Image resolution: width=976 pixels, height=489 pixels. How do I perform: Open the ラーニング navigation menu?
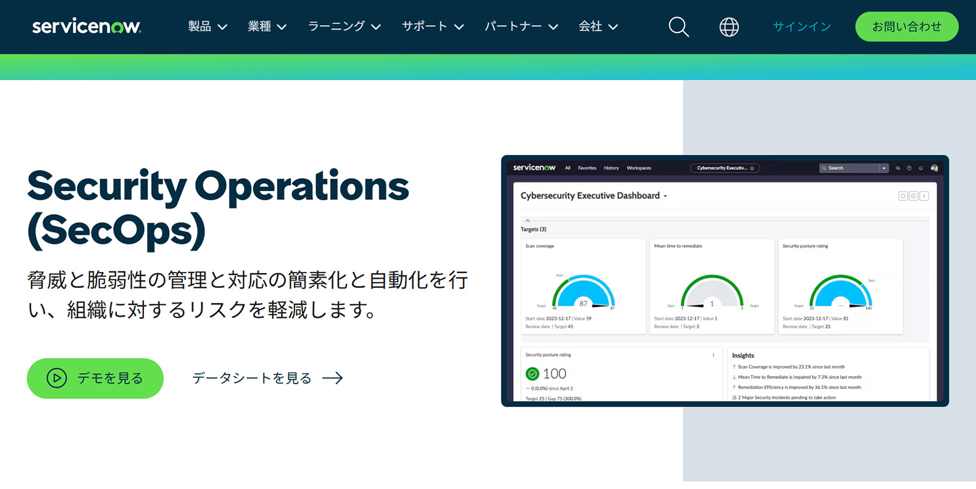tap(344, 26)
